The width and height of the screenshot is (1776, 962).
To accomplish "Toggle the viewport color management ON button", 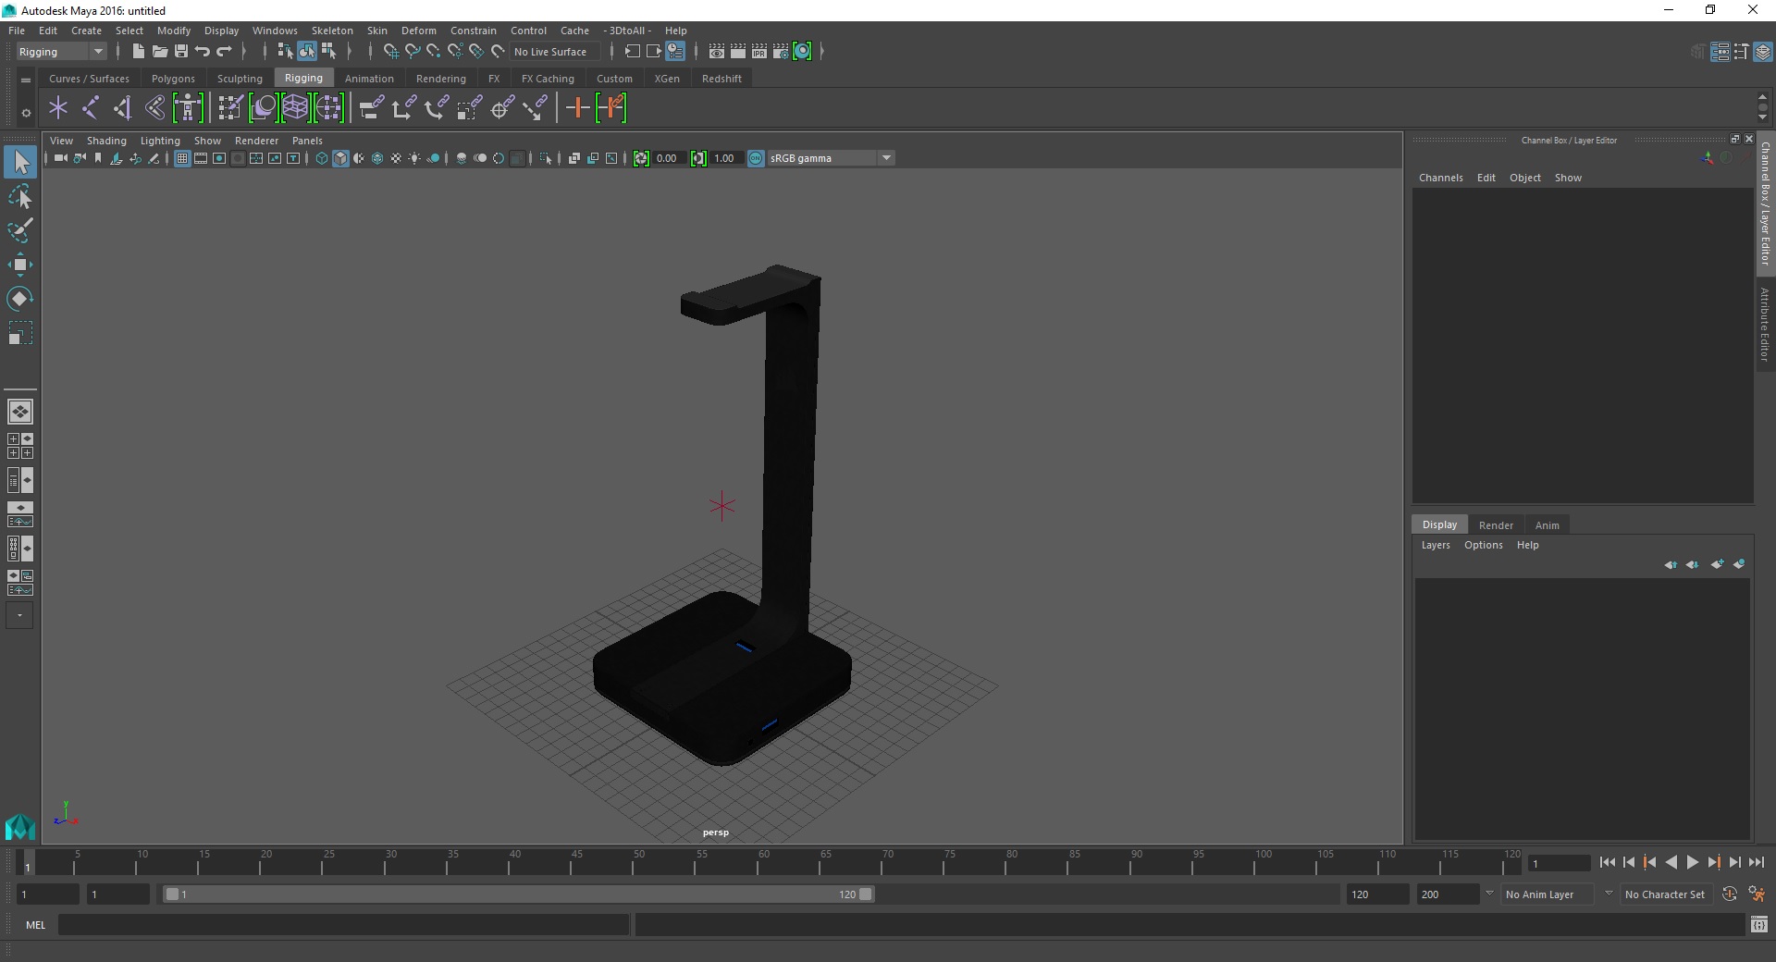I will coord(756,158).
